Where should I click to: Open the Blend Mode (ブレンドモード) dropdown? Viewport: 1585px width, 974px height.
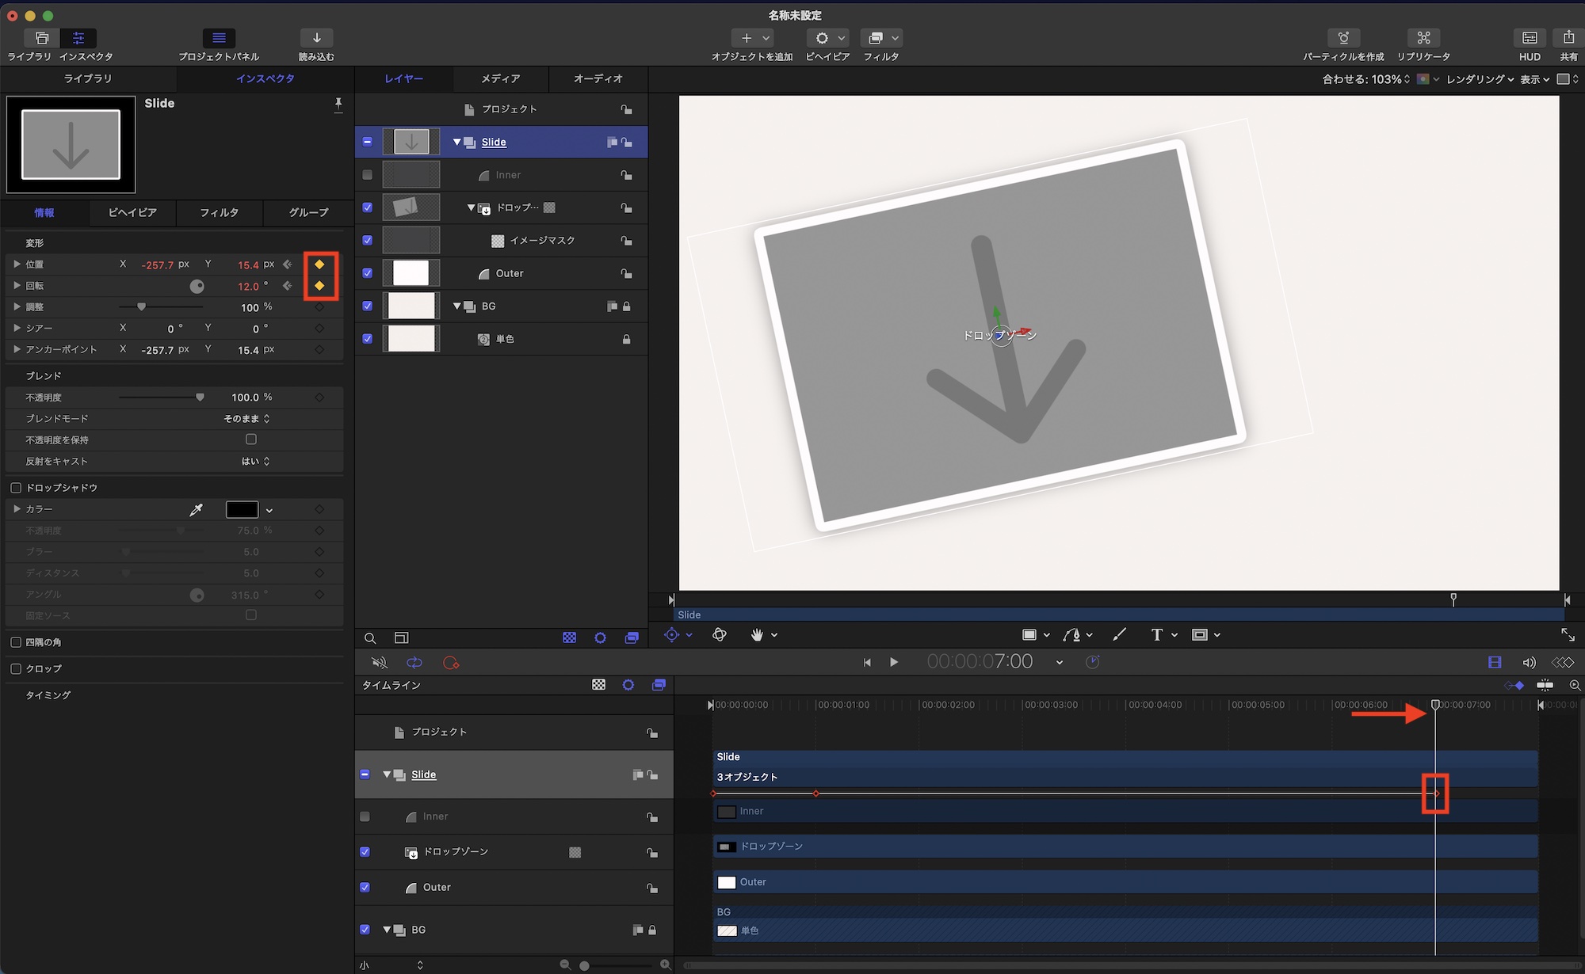click(246, 419)
